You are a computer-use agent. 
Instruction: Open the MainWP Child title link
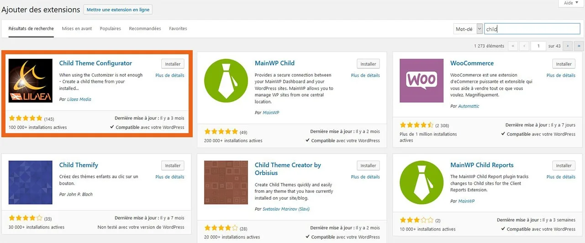[x=274, y=63]
